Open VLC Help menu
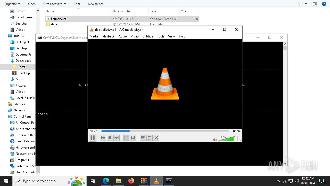Image resolution: width=330 pixels, height=186 pixels. point(182,36)
